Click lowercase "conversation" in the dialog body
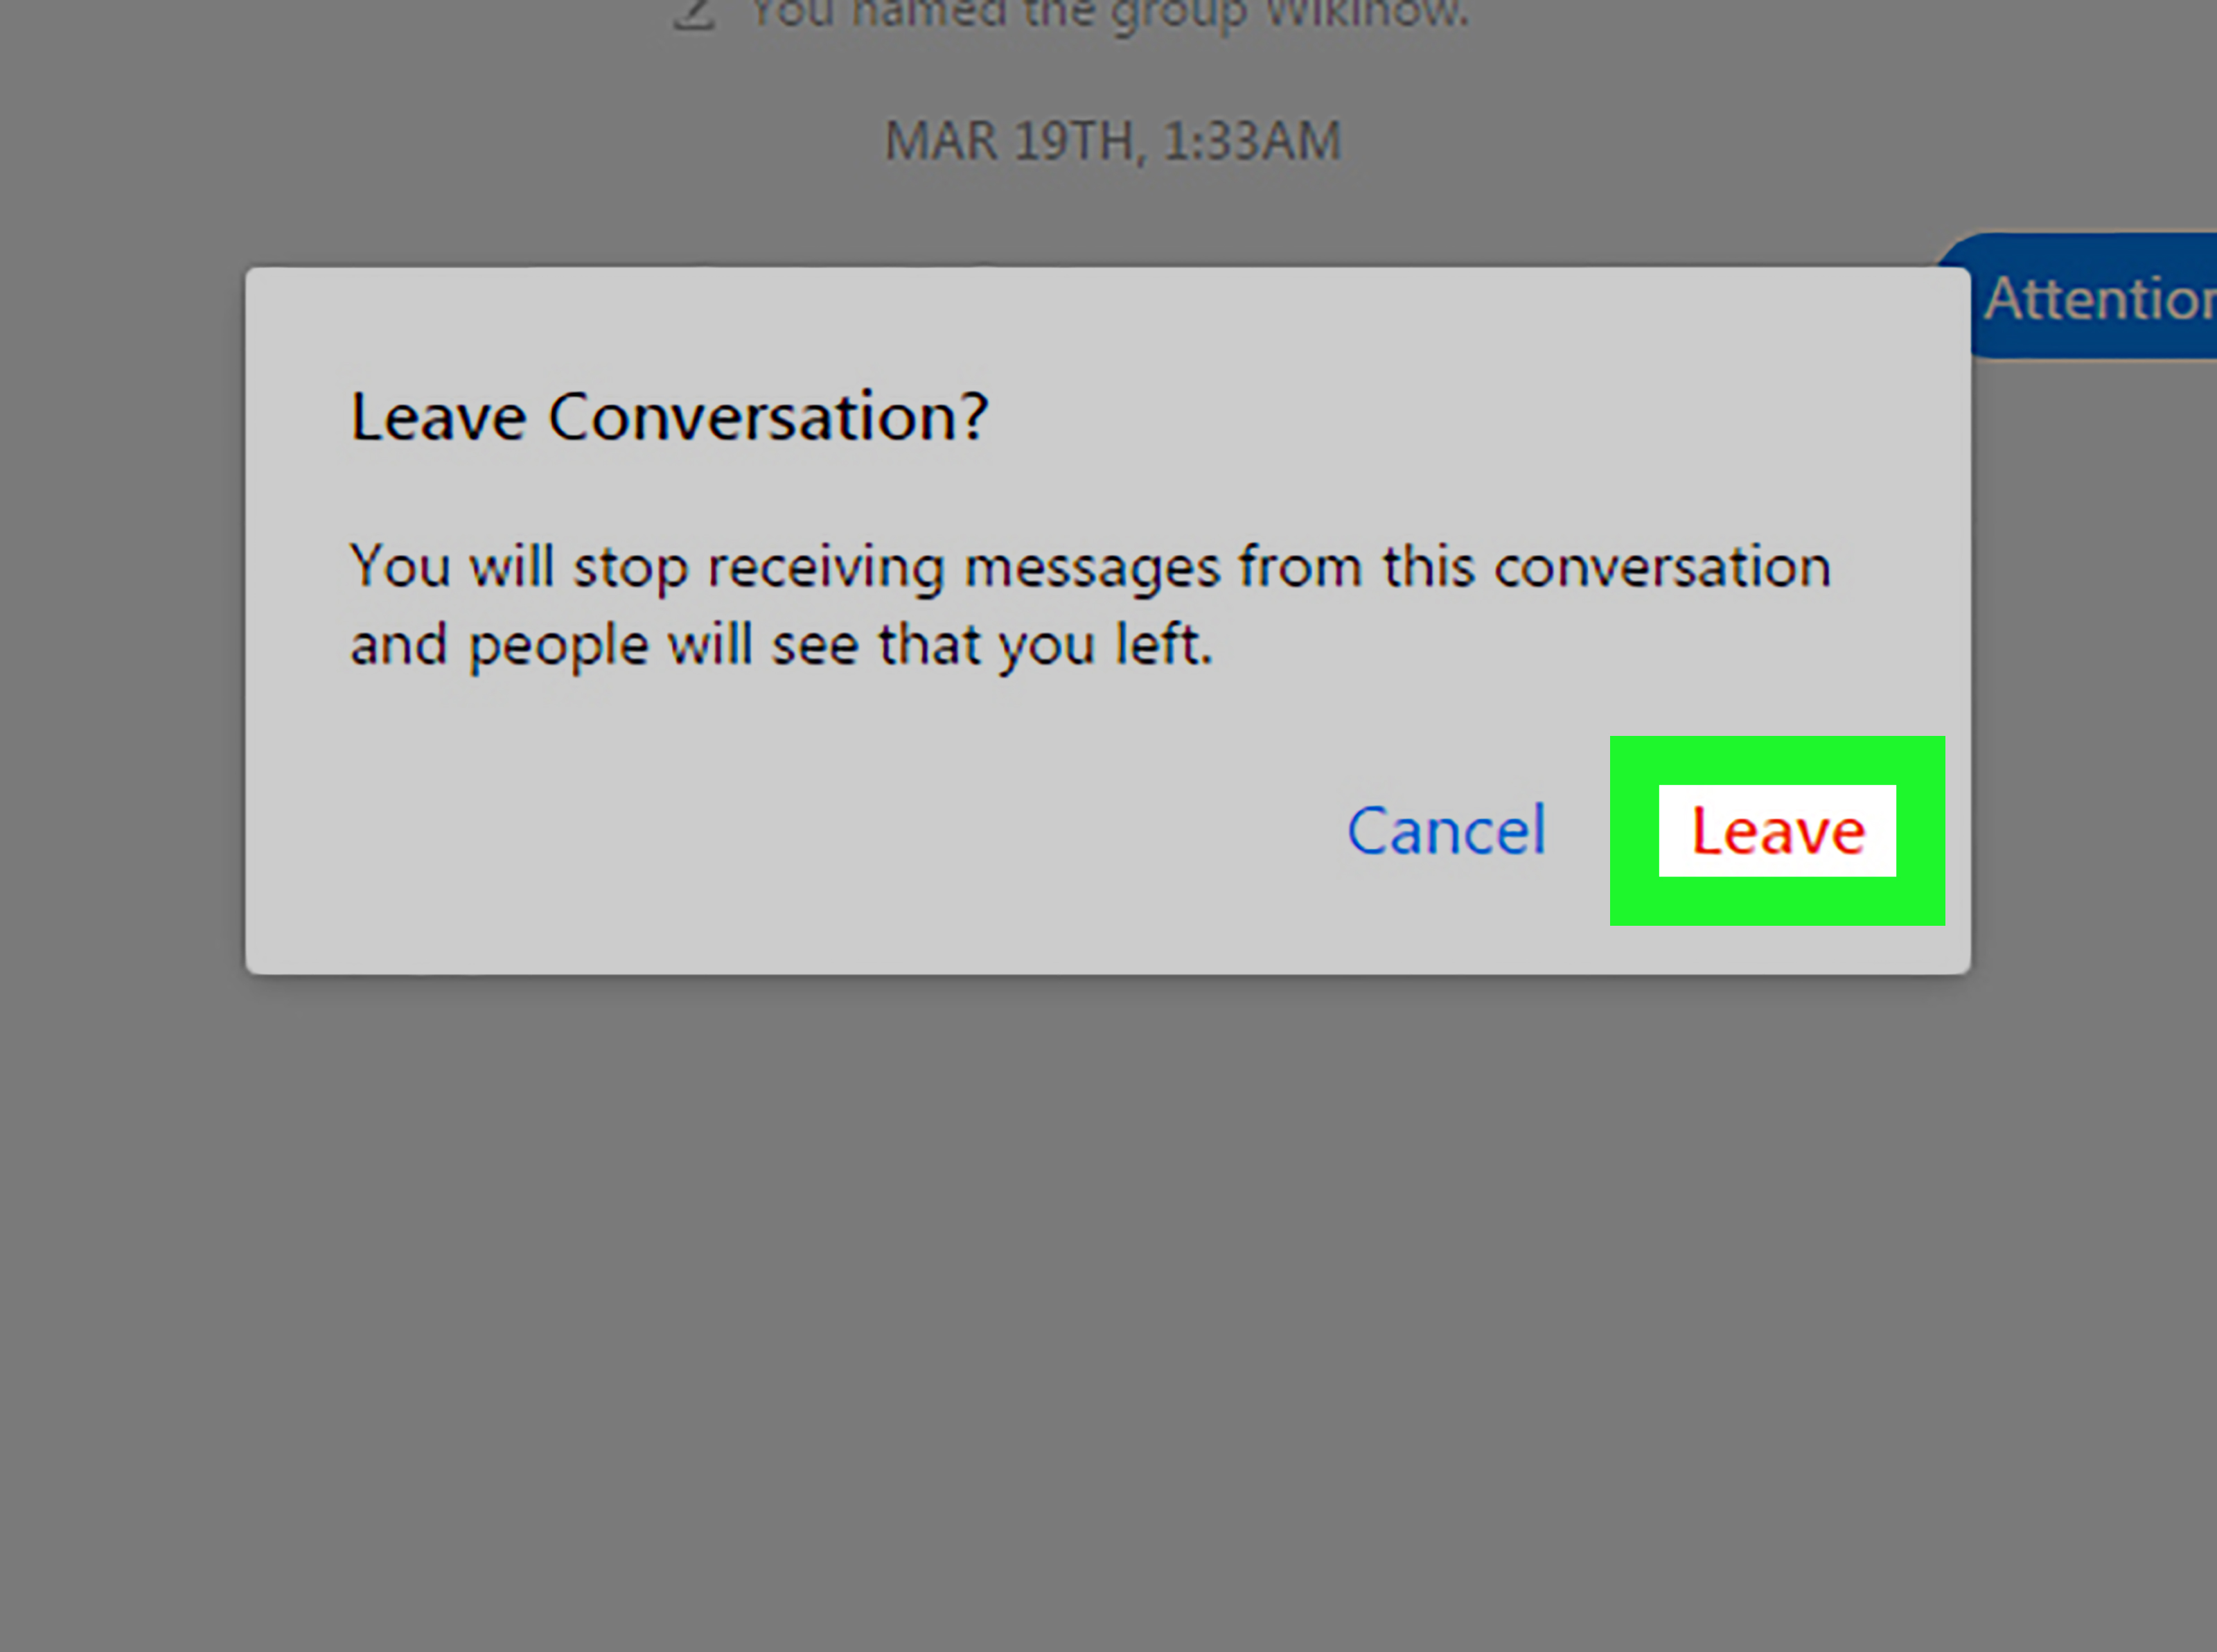The image size is (2217, 1652). tap(1662, 567)
